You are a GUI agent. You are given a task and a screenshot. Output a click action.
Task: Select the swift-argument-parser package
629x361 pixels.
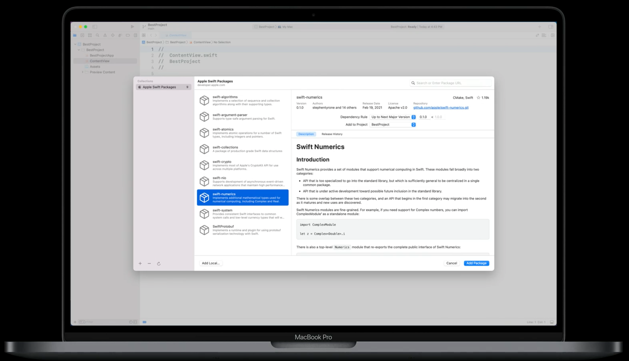pos(243,116)
